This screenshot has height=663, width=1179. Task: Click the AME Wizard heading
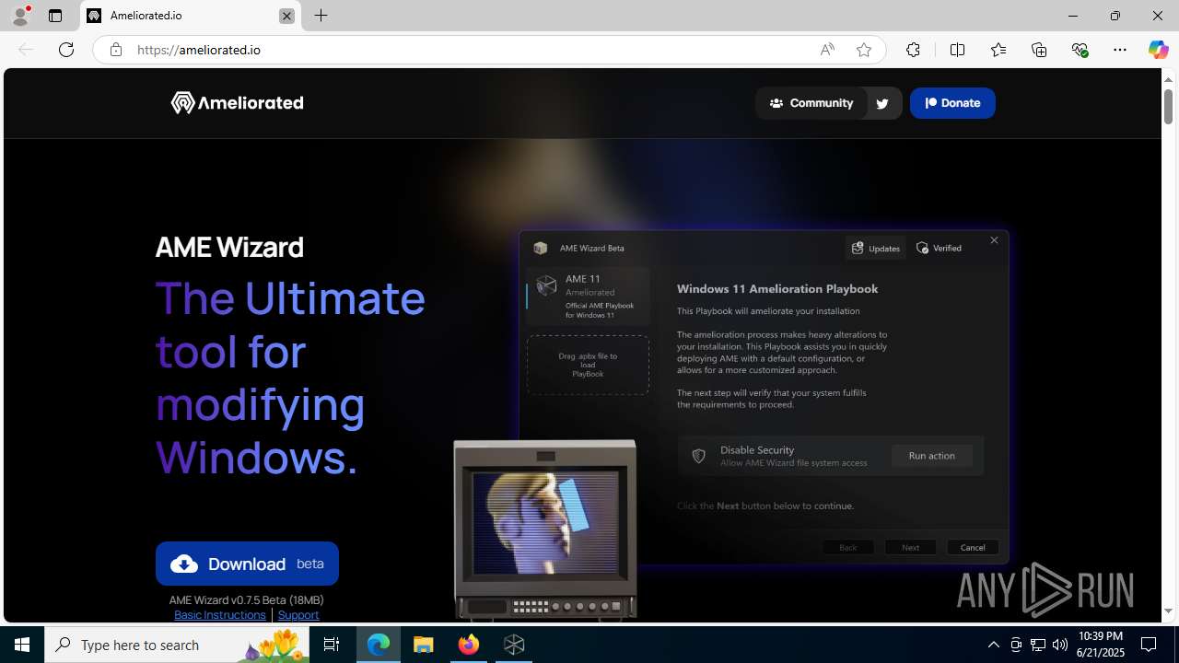pos(229,247)
